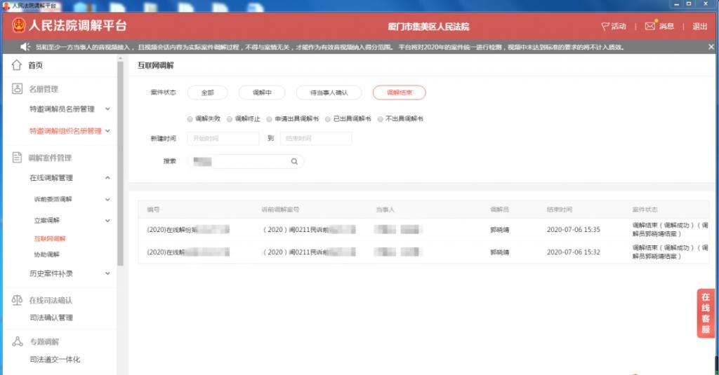Screen dimensions: 719x375
Task: Click the window title bar app icon
Action: pos(6,6)
